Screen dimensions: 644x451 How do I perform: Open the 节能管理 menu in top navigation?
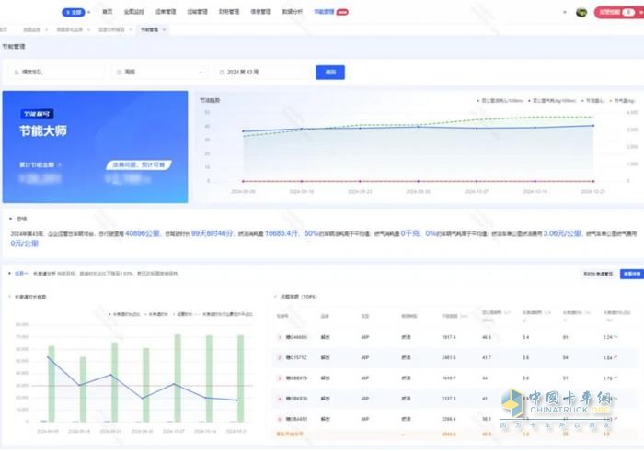(x=324, y=12)
